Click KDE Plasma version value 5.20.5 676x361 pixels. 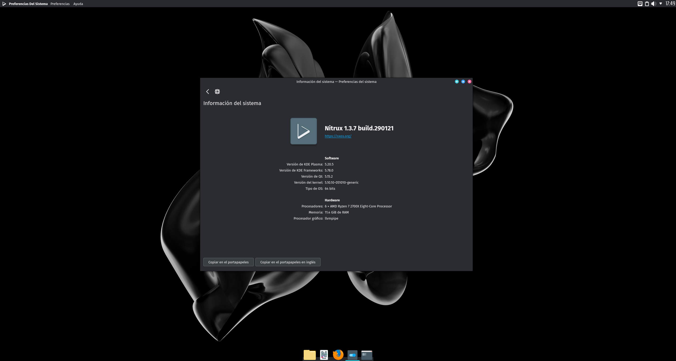coord(329,164)
